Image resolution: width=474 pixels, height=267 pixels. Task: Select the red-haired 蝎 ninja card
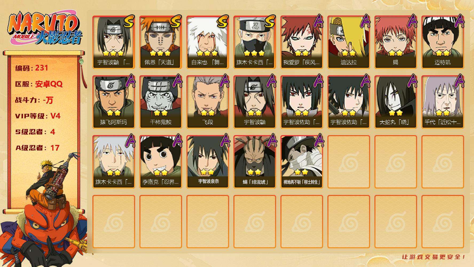395,42
